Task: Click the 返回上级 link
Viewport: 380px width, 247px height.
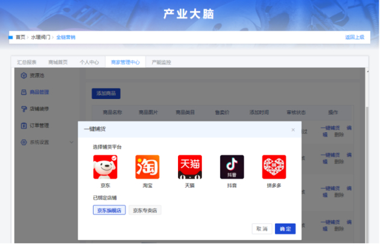Action: (x=355, y=37)
